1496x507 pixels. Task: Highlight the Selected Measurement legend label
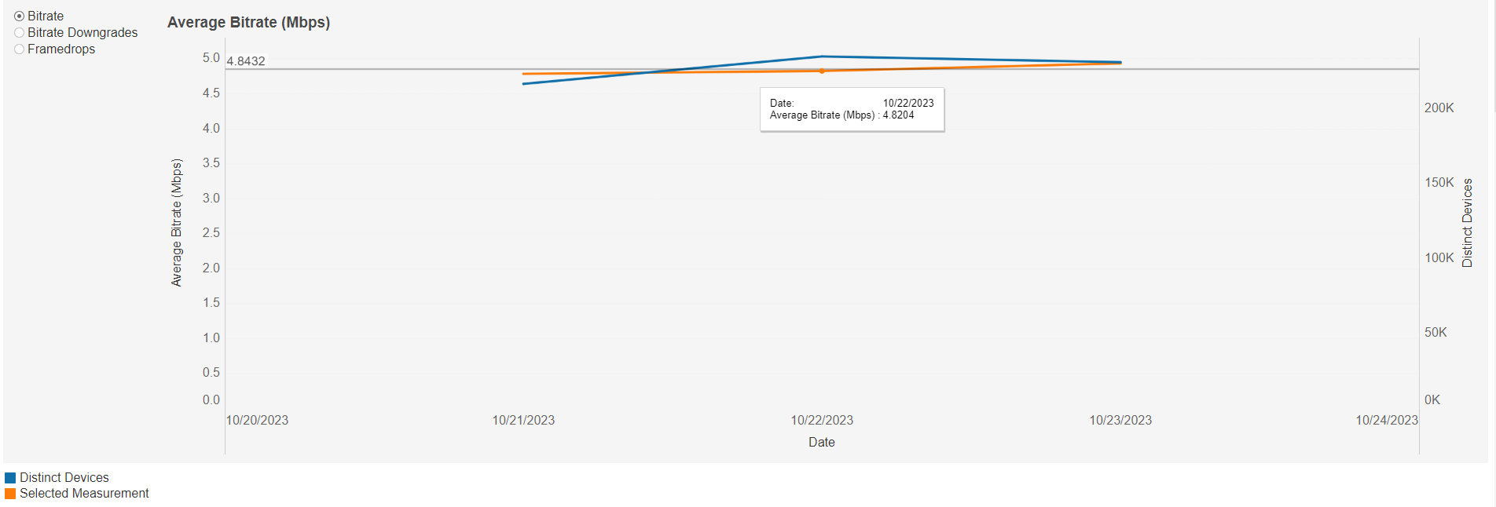(x=84, y=494)
